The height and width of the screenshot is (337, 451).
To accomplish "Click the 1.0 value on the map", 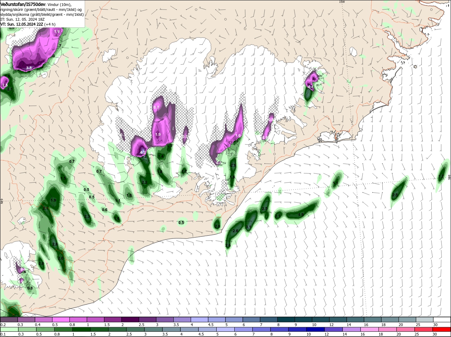I will [129, 195].
